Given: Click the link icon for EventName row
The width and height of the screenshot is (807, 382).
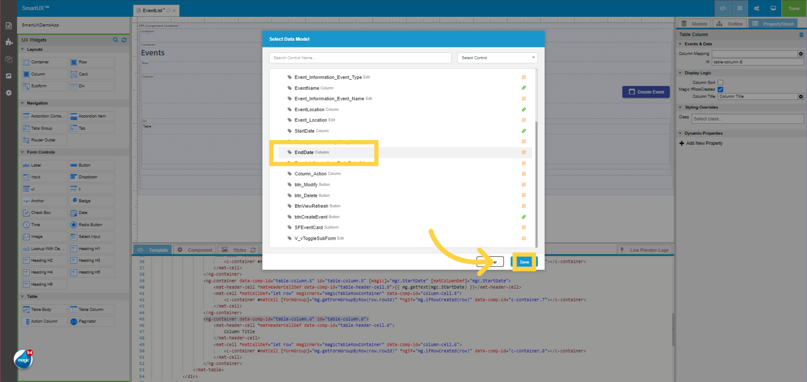Looking at the screenshot, I should pos(524,88).
